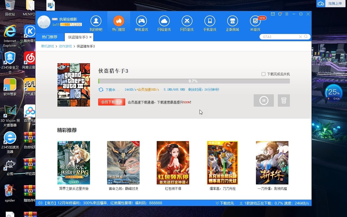Clear the GTA3 search text

[x=300, y=37]
